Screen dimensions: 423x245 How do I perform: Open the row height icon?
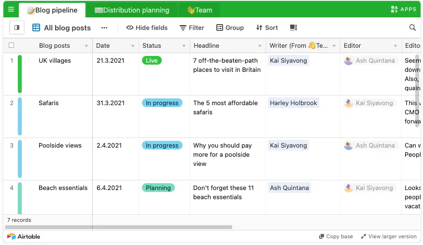tap(293, 27)
